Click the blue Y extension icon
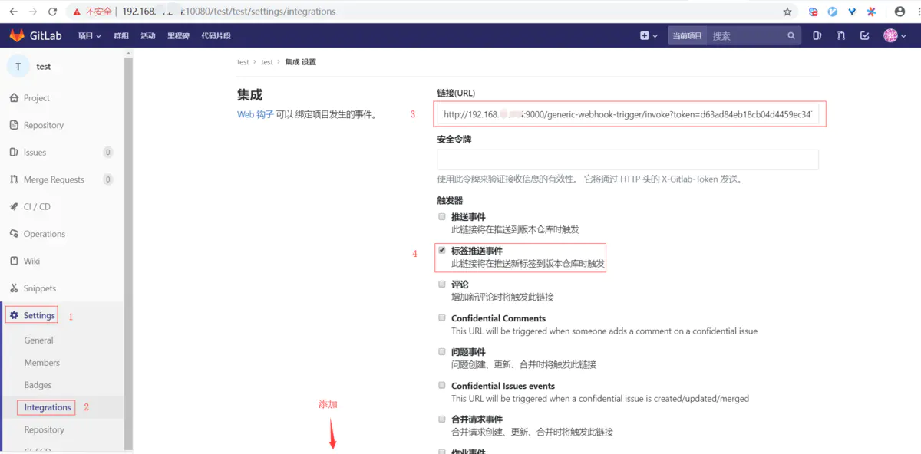921x454 pixels. click(x=852, y=12)
